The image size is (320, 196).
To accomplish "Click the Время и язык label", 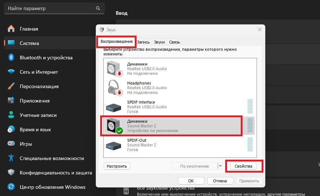I will point(35,129).
